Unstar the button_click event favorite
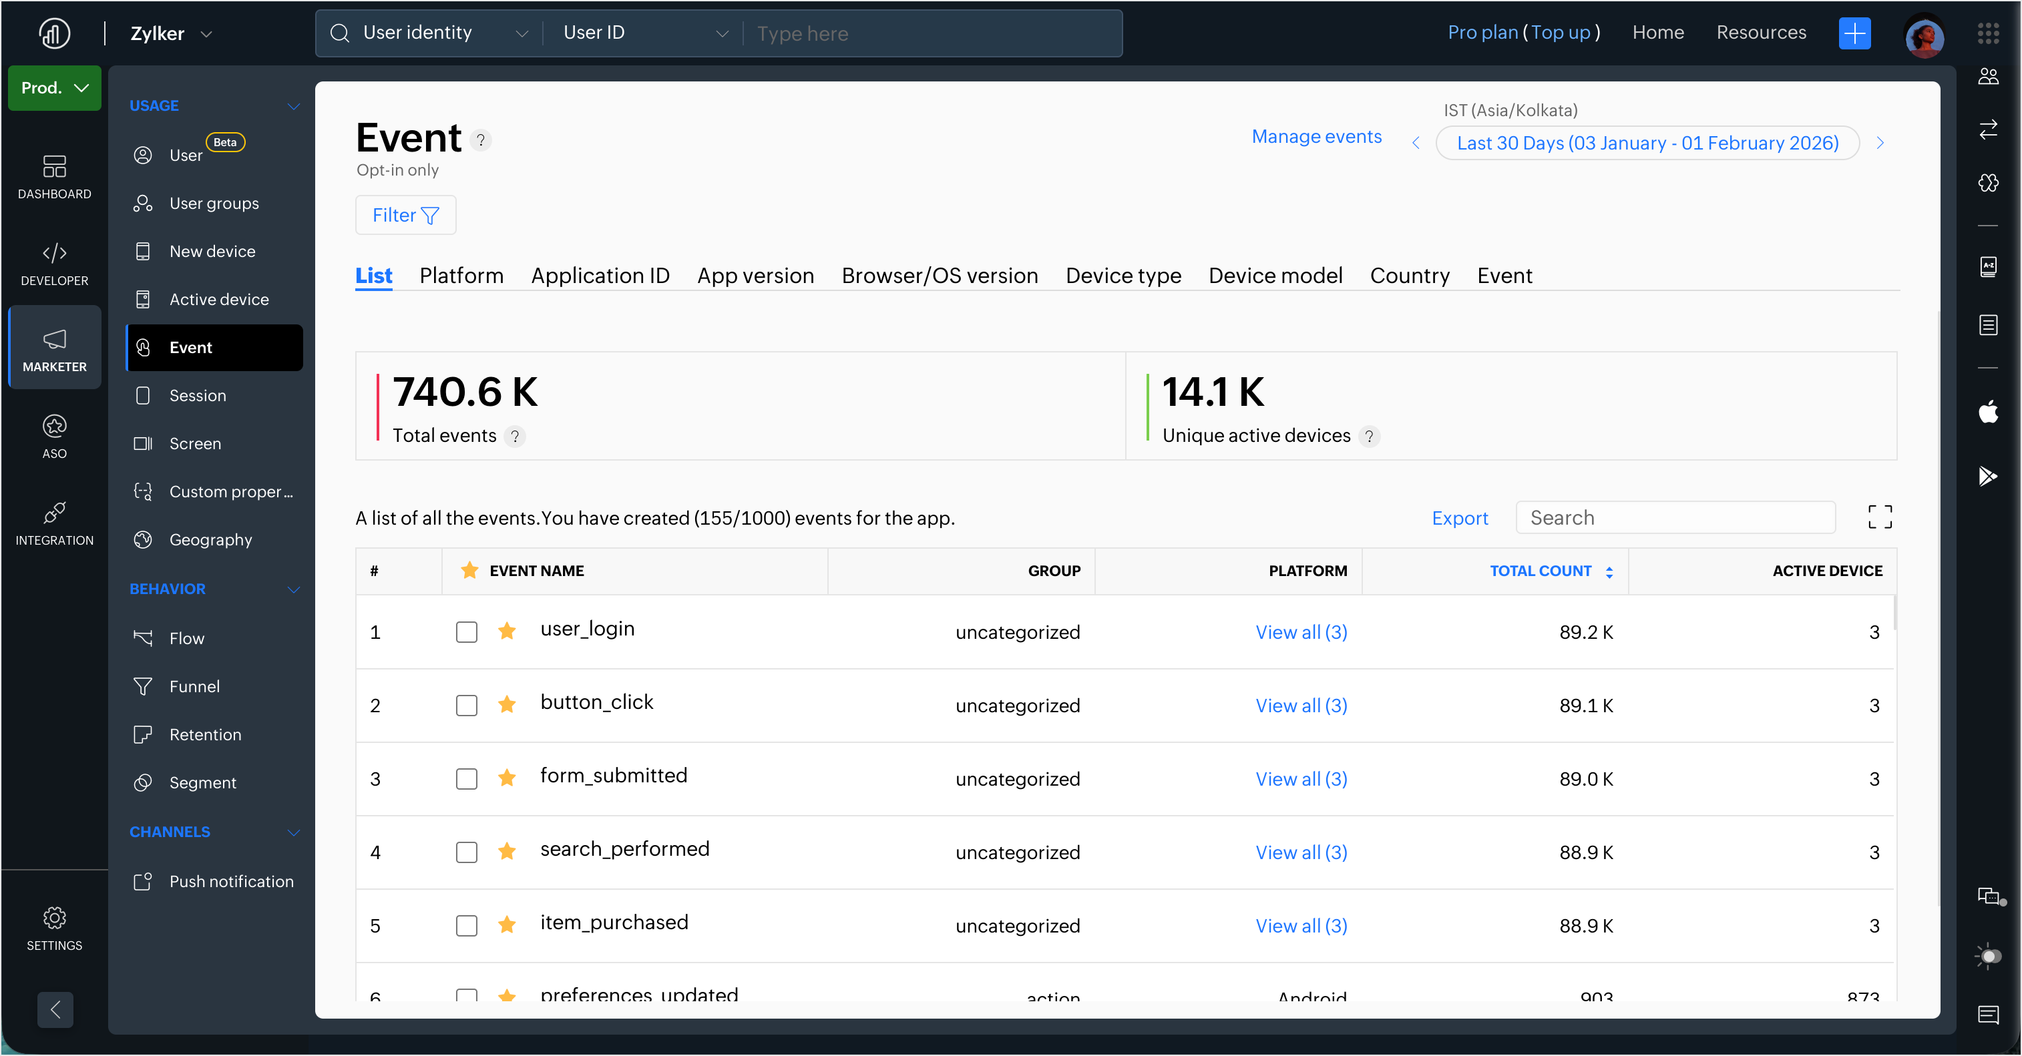This screenshot has height=1056, width=2022. pos(507,704)
